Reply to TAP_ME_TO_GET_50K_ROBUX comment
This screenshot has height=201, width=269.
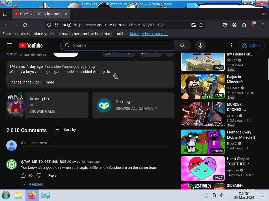click(x=52, y=176)
